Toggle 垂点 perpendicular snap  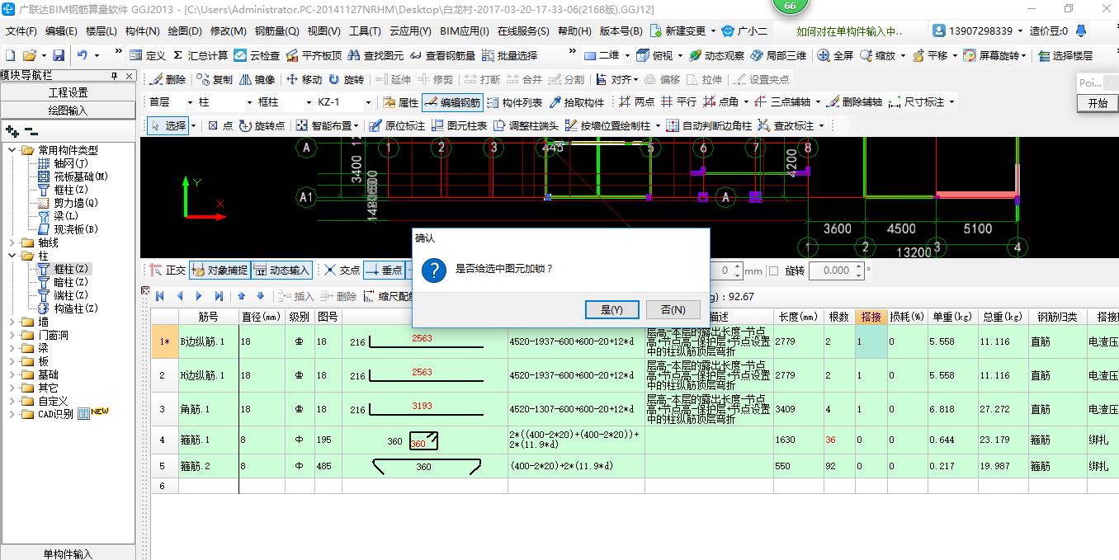[384, 270]
